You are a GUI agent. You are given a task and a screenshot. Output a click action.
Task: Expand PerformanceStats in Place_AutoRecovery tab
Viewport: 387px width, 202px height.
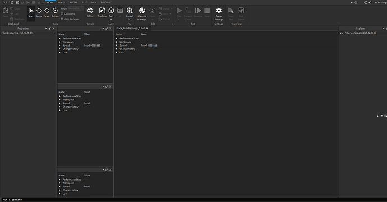[117, 39]
